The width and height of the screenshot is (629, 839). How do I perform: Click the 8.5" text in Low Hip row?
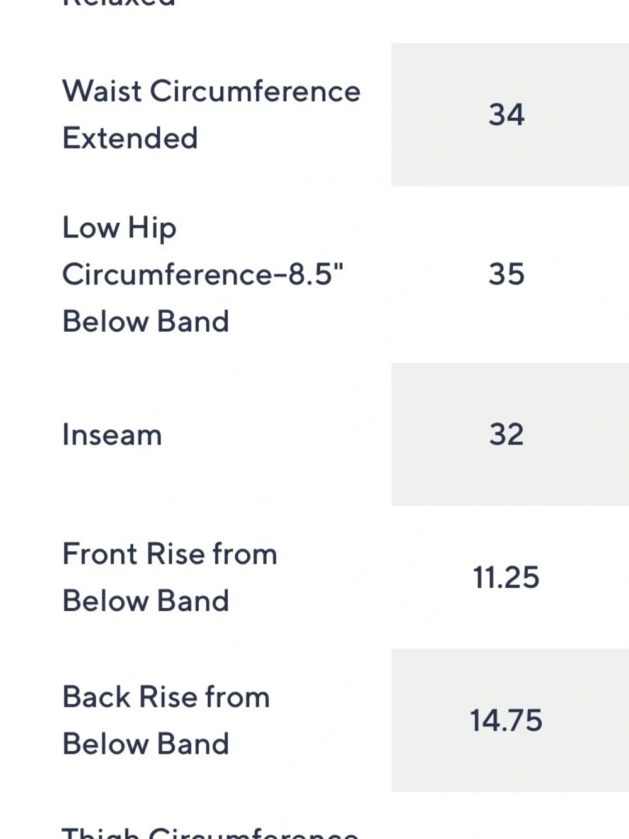point(316,274)
